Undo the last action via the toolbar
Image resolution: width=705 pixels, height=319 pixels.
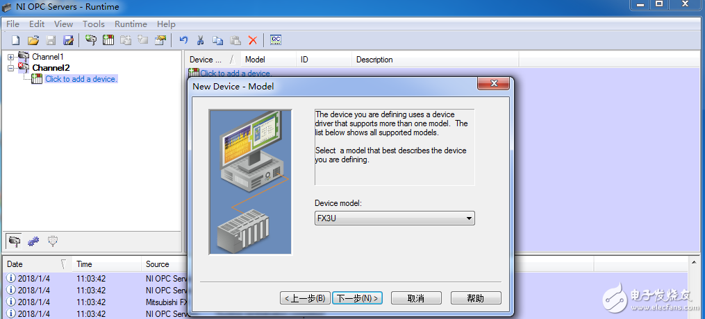pos(183,40)
